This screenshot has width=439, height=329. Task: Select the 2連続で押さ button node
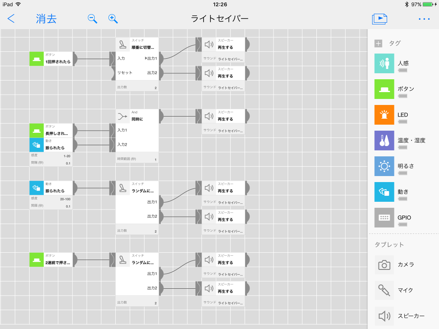click(51, 260)
